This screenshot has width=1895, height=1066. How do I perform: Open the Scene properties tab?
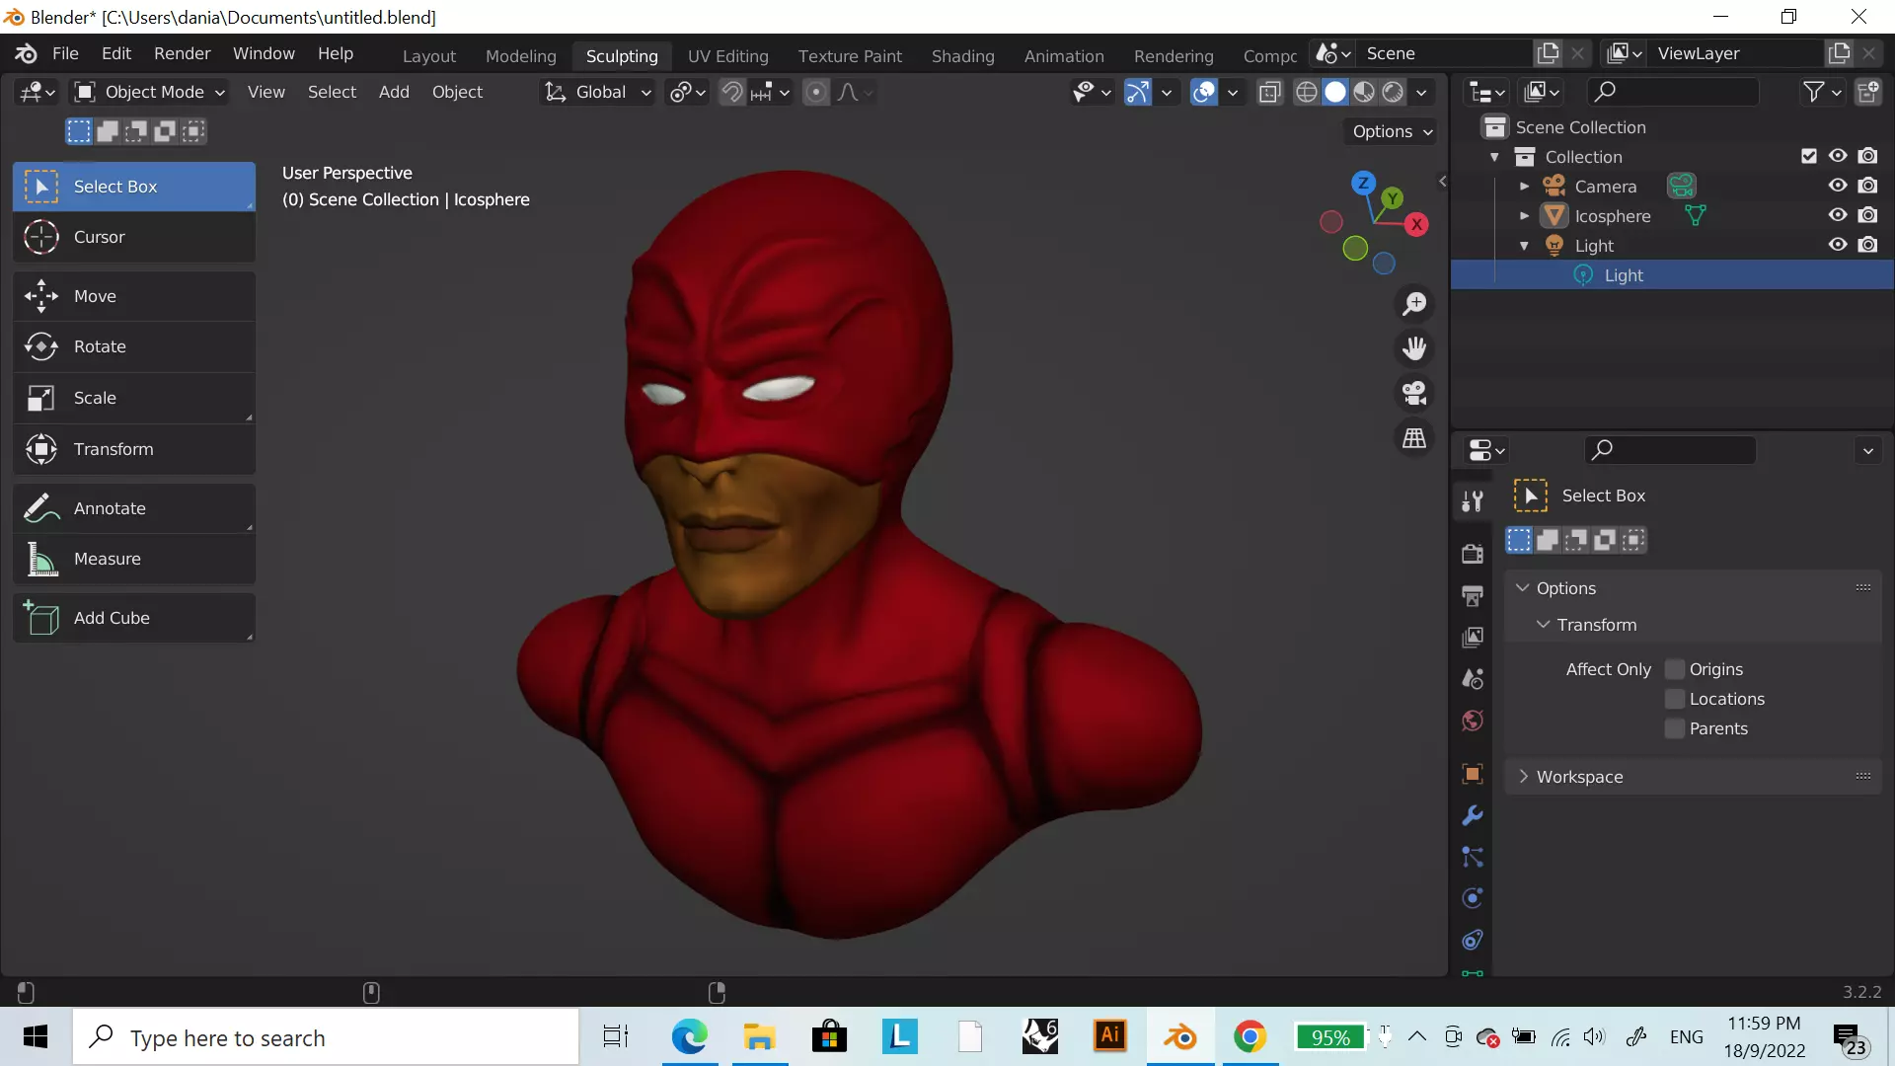(x=1473, y=679)
